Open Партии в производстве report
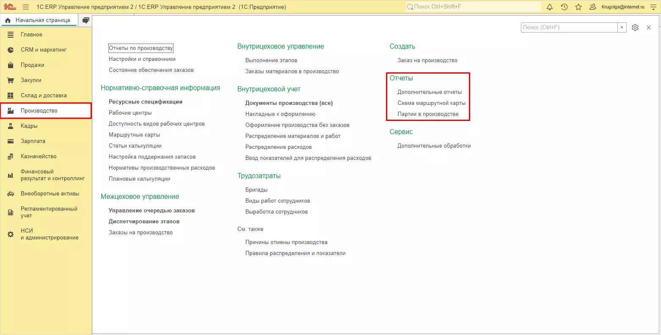The width and height of the screenshot is (661, 335). (x=428, y=114)
